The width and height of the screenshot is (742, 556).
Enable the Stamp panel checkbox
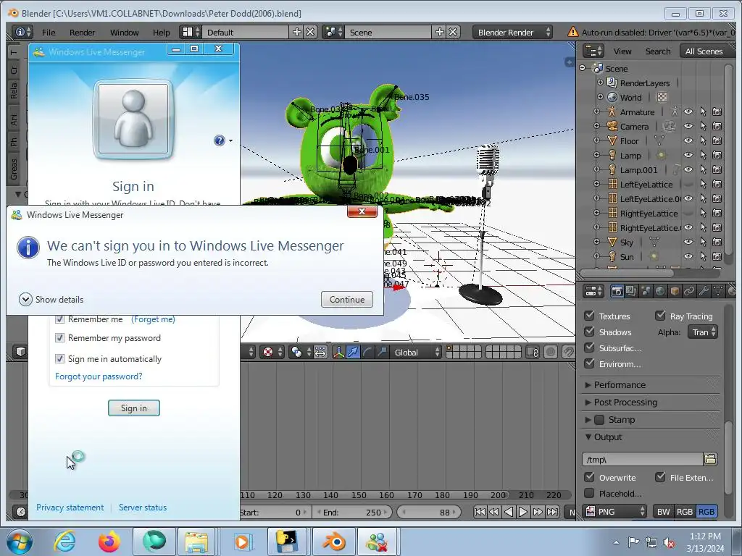point(599,420)
